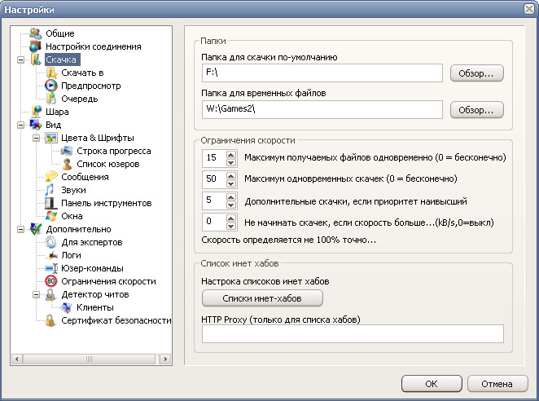Collapse the Цвета & Шрифты branch
Viewport: 539px width, 401px height.
click(x=36, y=138)
